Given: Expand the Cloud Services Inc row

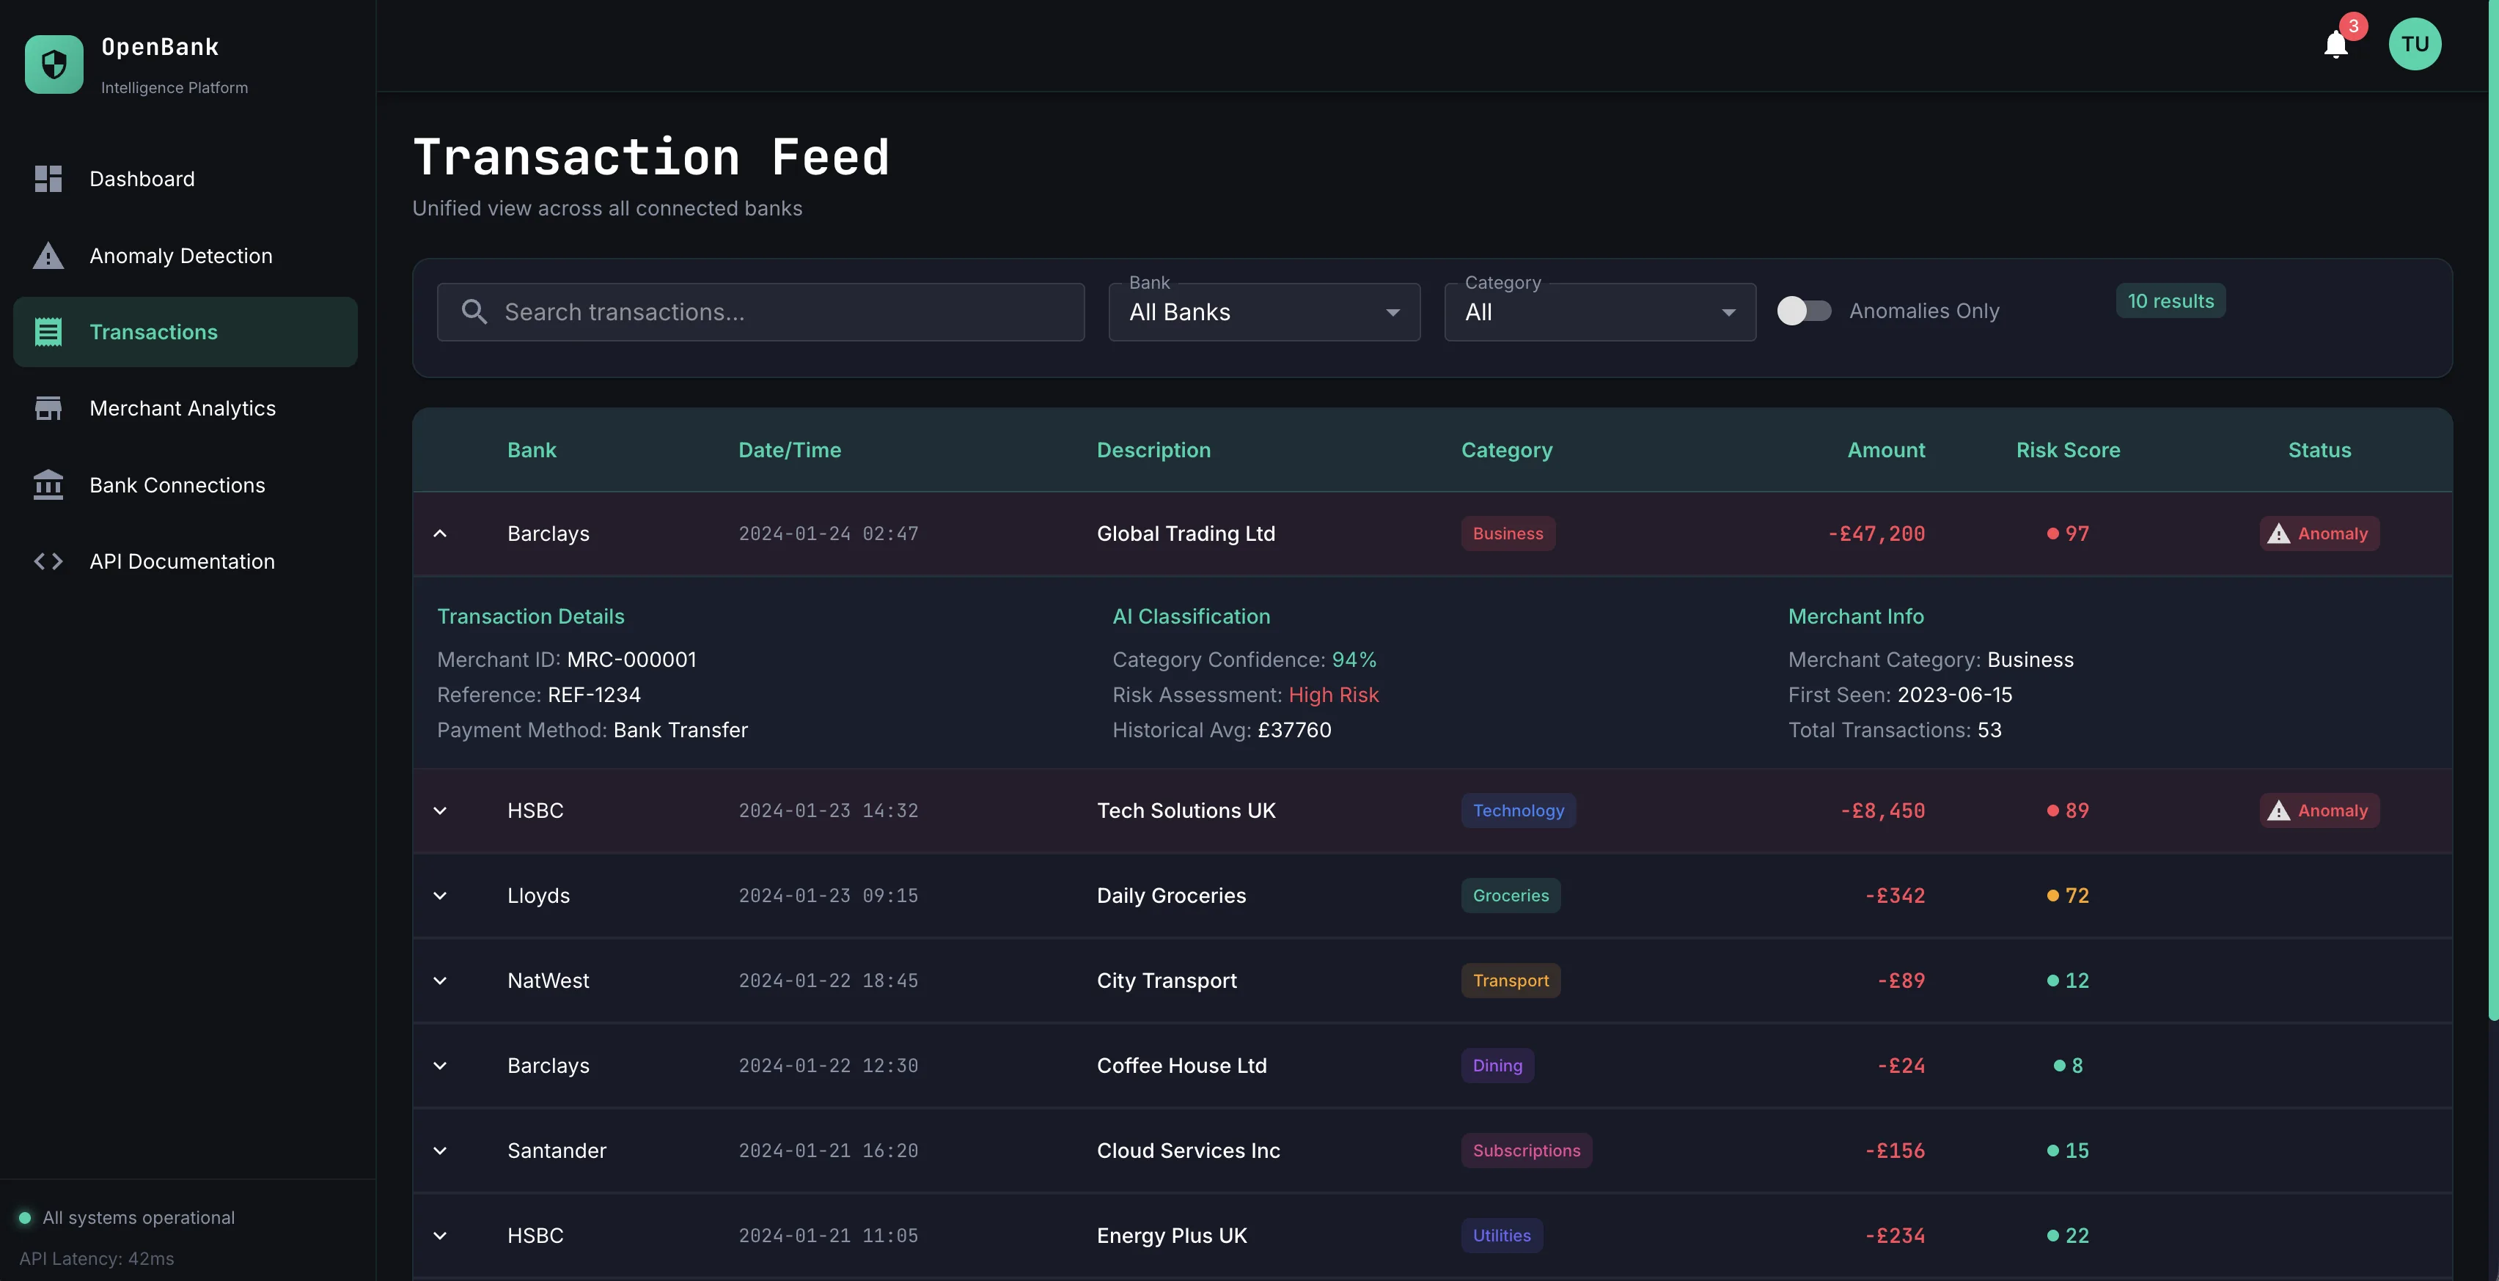Looking at the screenshot, I should click(x=441, y=1151).
